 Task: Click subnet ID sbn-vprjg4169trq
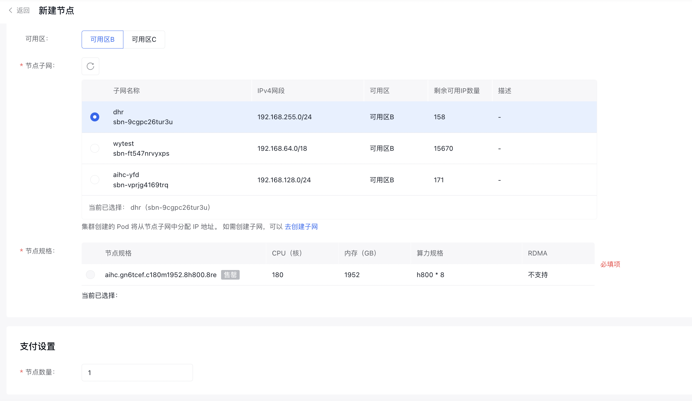(141, 185)
